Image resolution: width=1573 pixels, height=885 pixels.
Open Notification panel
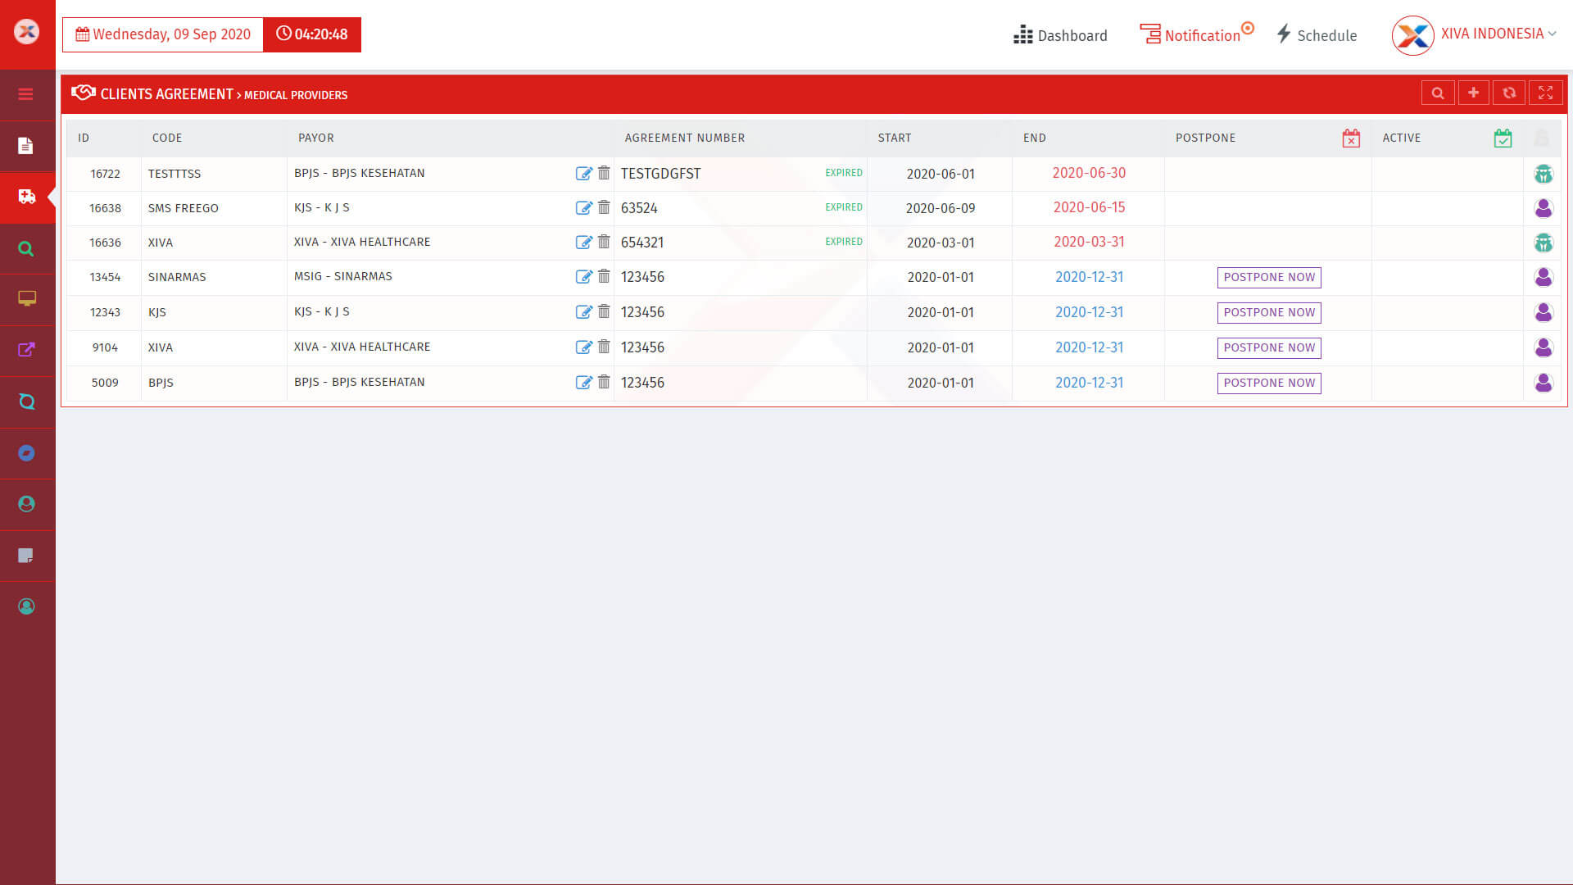click(1196, 34)
